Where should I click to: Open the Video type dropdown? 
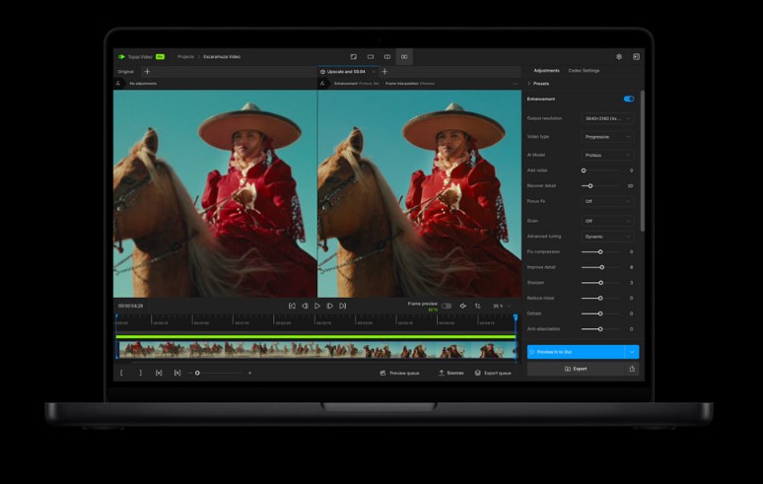[x=607, y=137]
